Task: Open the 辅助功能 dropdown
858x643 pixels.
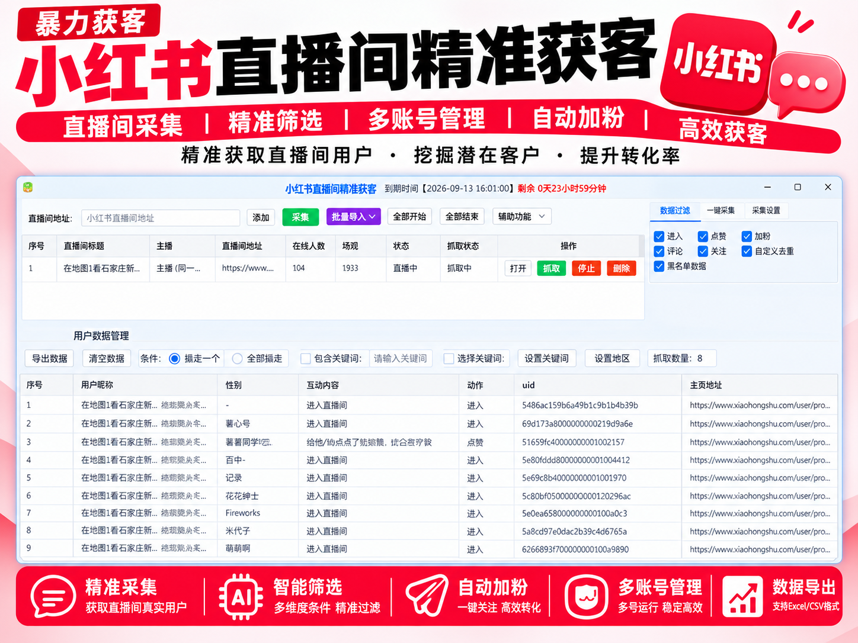Action: [521, 217]
